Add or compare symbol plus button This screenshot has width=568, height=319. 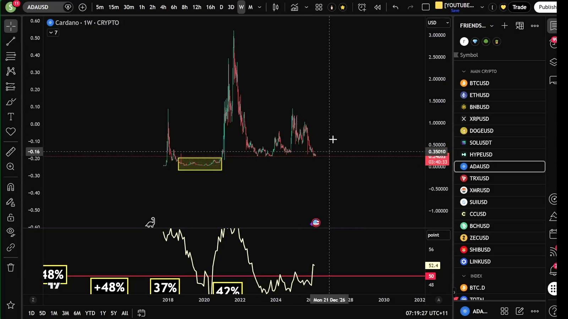coord(82,7)
